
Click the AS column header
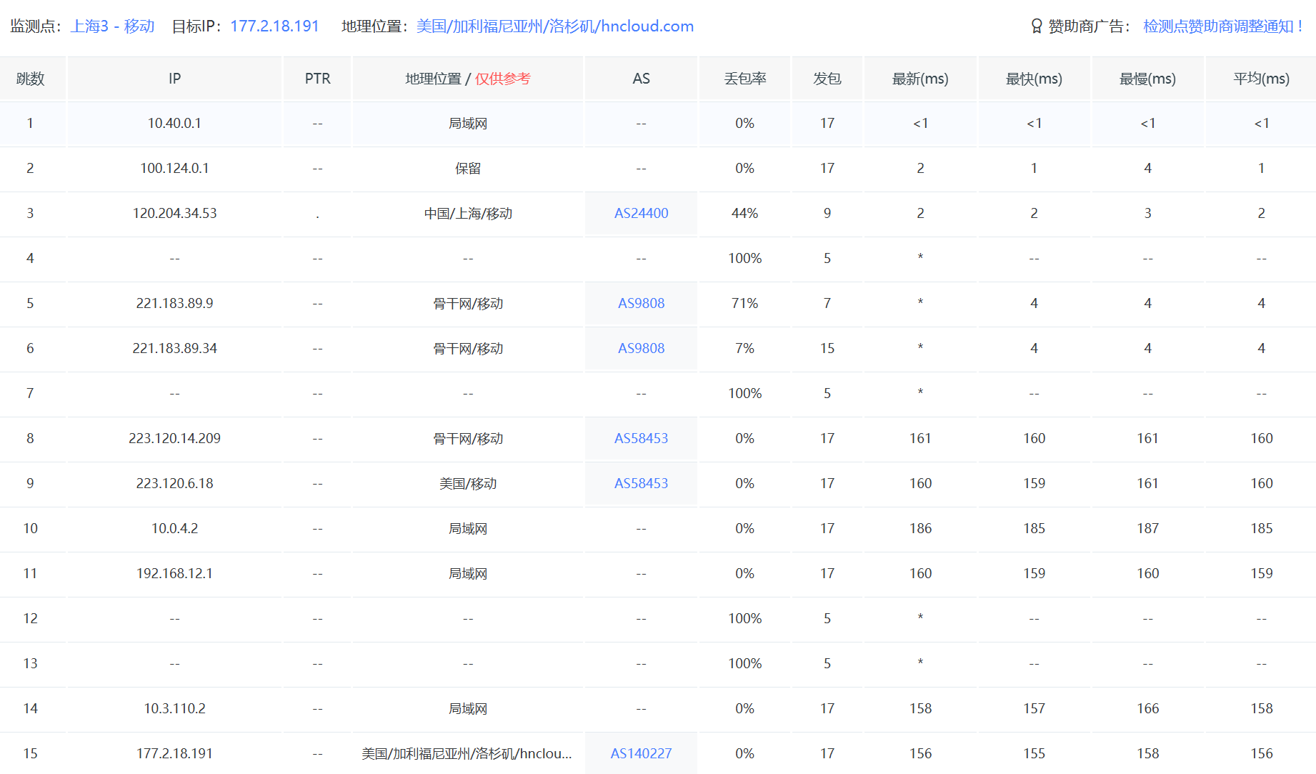click(x=641, y=79)
